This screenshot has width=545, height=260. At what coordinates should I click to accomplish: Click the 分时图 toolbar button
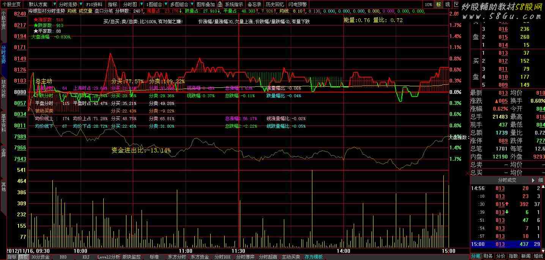130,4
